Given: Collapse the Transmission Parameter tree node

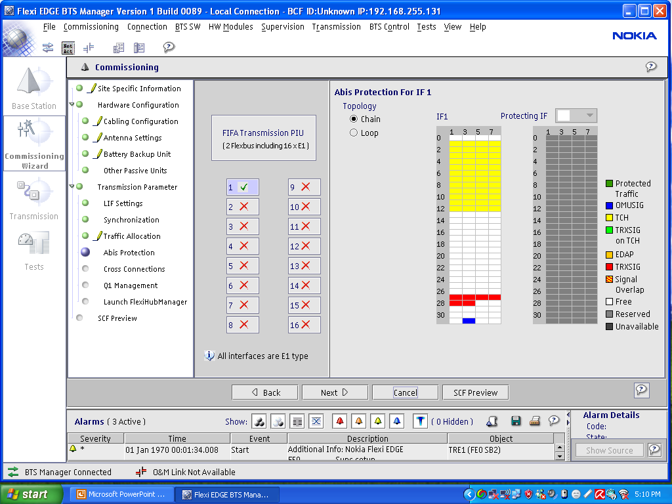Looking at the screenshot, I should (72, 187).
